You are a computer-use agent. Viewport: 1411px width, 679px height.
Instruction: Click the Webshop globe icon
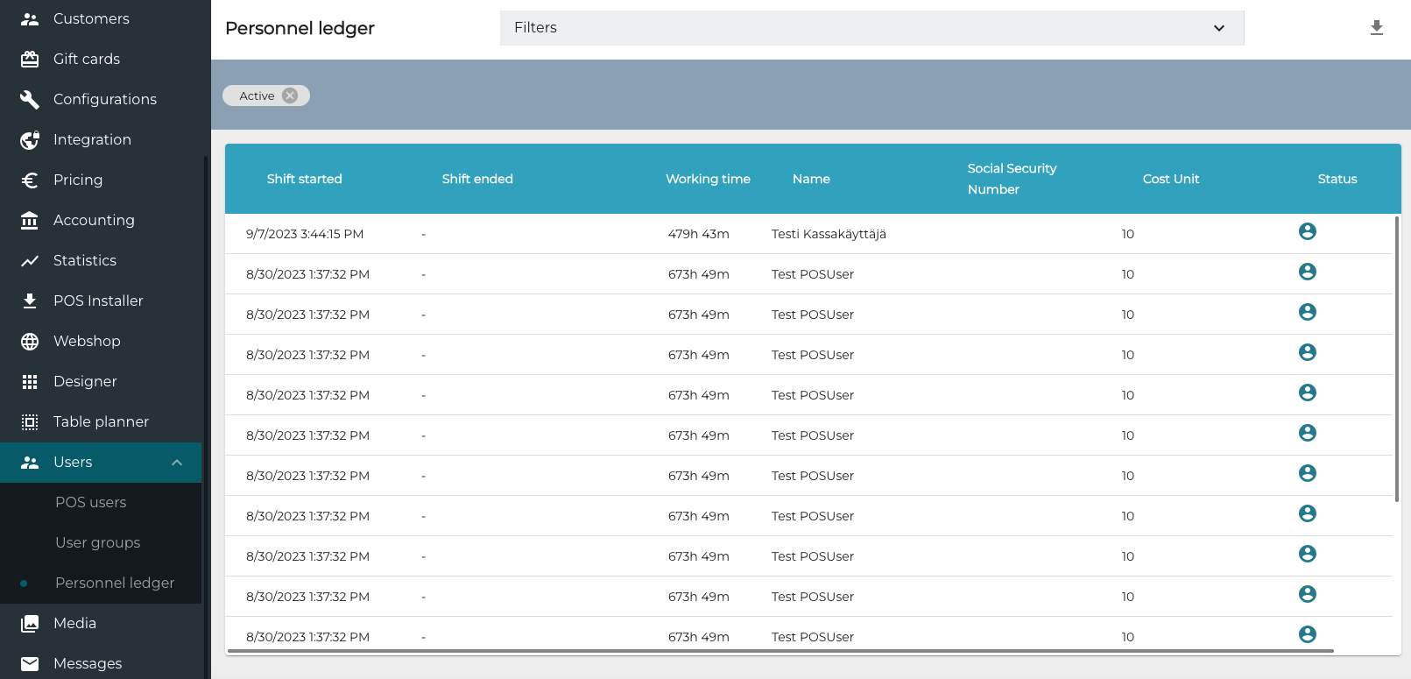tap(30, 341)
